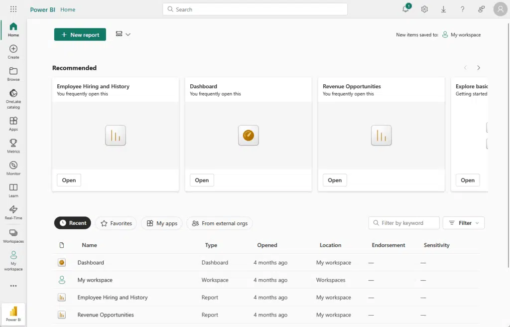Open Create in the left navigation
Screen dimensions: 510x327
[13, 52]
